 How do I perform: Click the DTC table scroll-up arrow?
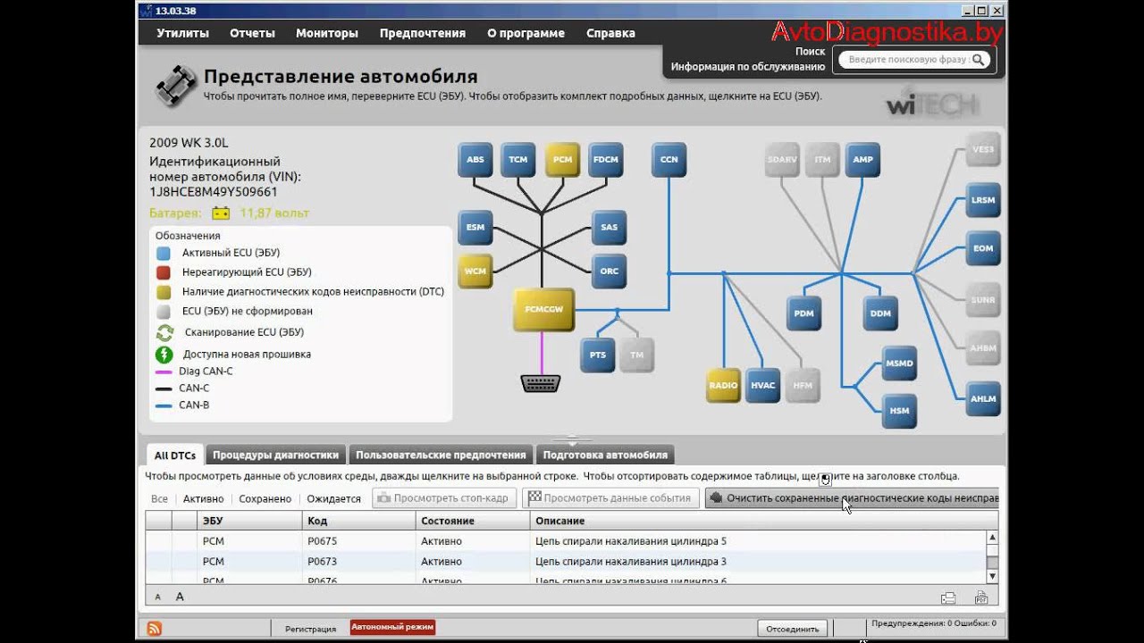[992, 538]
